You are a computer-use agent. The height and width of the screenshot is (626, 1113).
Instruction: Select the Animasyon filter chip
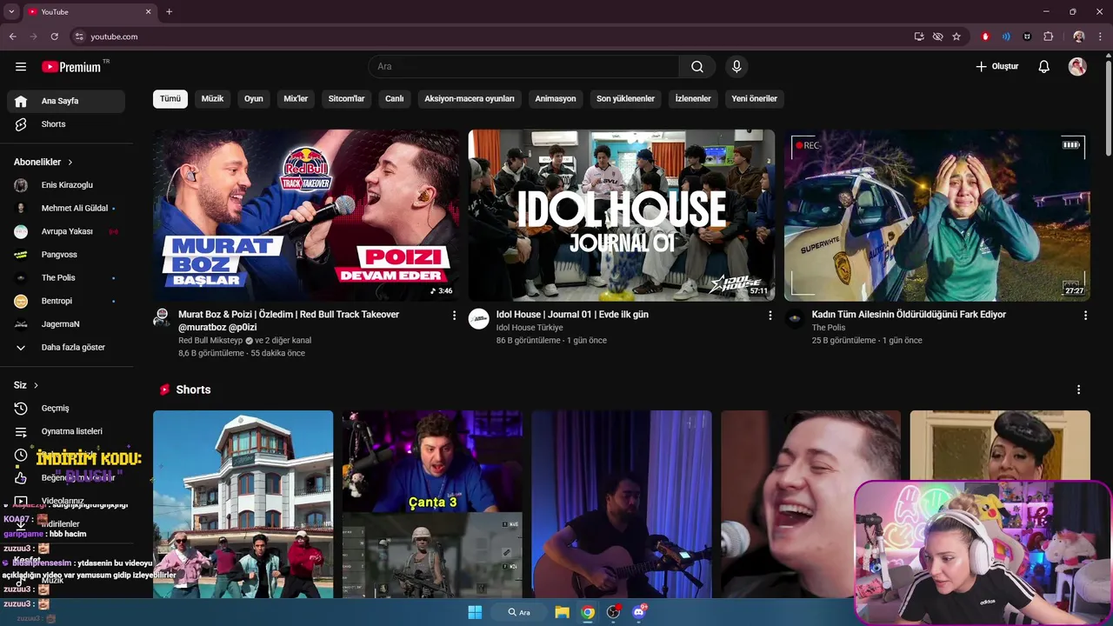click(x=556, y=98)
